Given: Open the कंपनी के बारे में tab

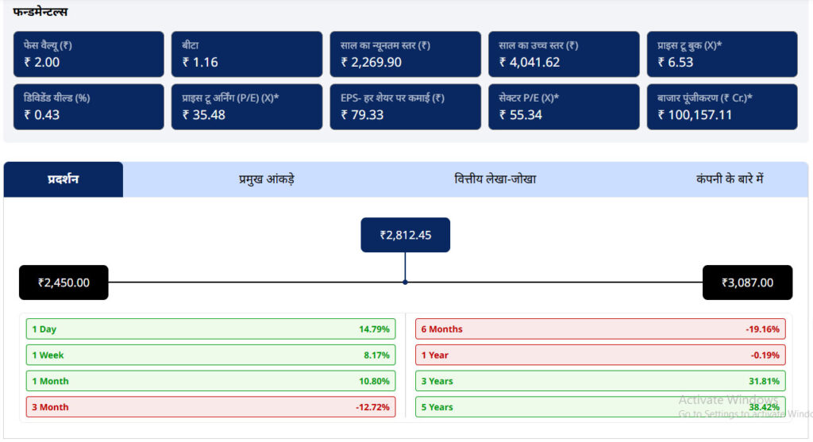Looking at the screenshot, I should [x=729, y=179].
